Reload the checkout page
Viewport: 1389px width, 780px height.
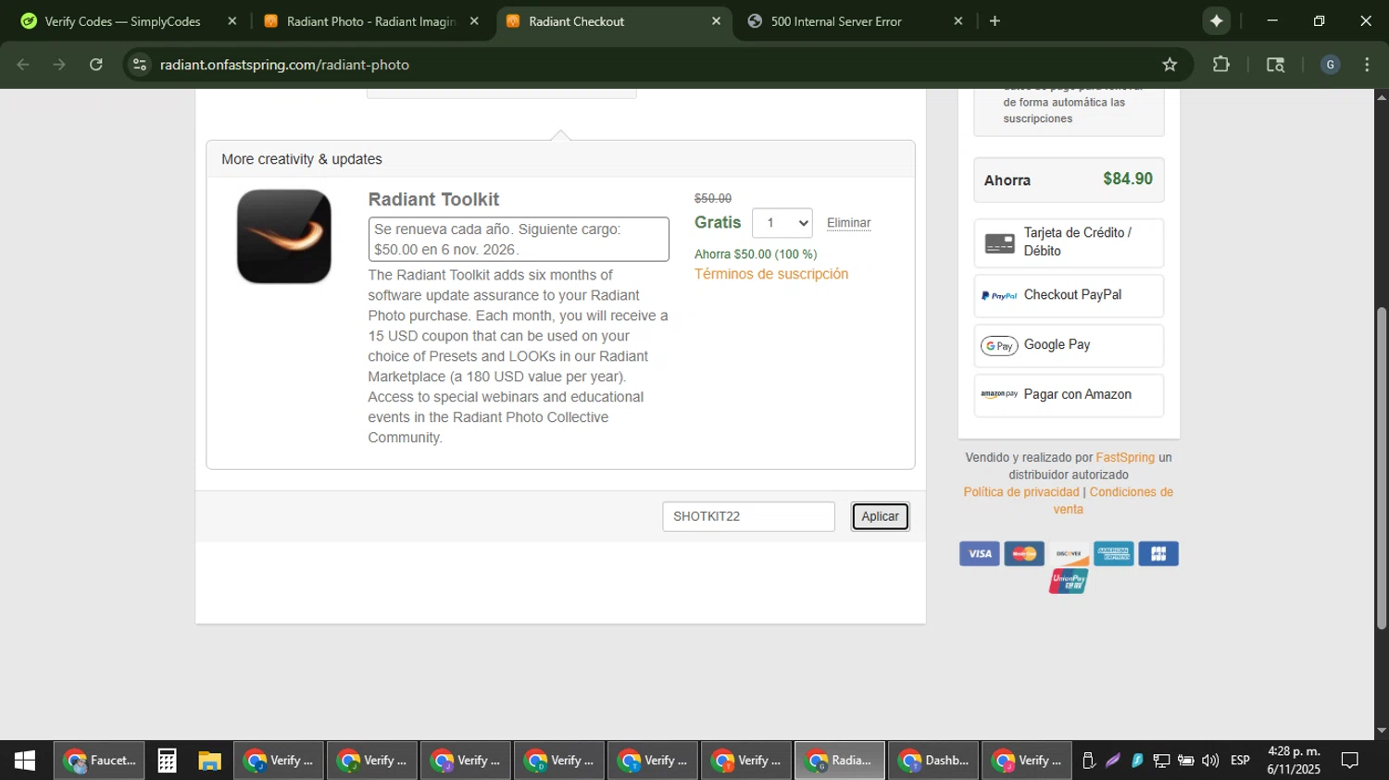[x=96, y=65]
